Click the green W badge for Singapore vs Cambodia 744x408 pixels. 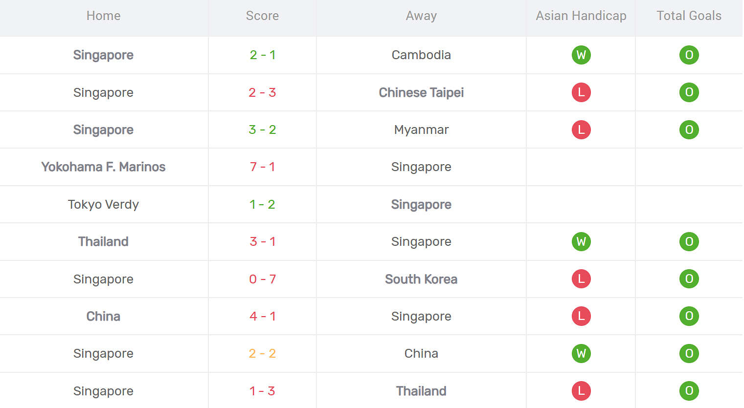tap(581, 55)
